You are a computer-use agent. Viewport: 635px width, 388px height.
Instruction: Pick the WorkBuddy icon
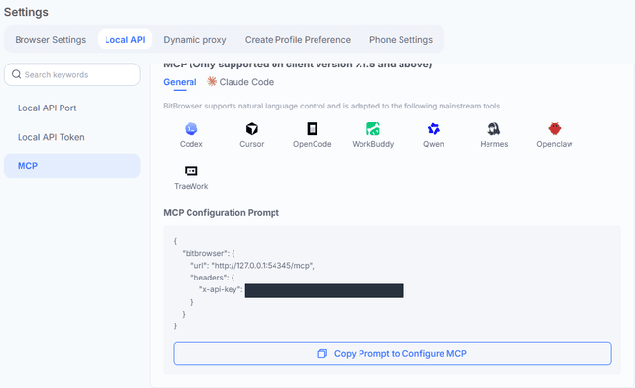pos(372,129)
